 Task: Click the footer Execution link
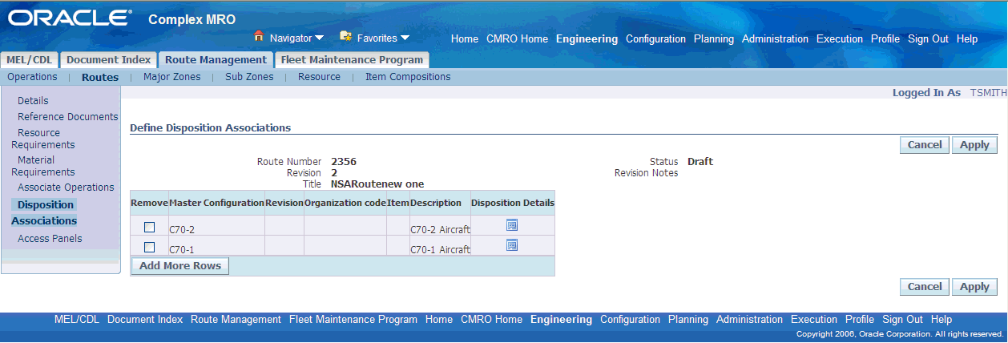(814, 319)
